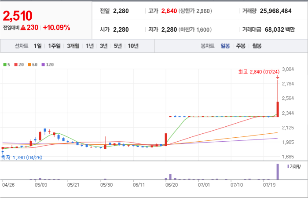Click the red up-triangle 230 change value
308x198 pixels.
coord(29,28)
